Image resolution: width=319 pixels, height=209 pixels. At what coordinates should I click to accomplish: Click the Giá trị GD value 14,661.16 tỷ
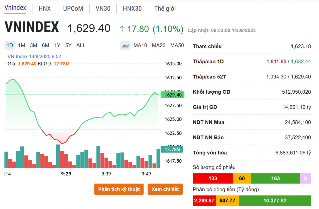pyautogui.click(x=297, y=107)
